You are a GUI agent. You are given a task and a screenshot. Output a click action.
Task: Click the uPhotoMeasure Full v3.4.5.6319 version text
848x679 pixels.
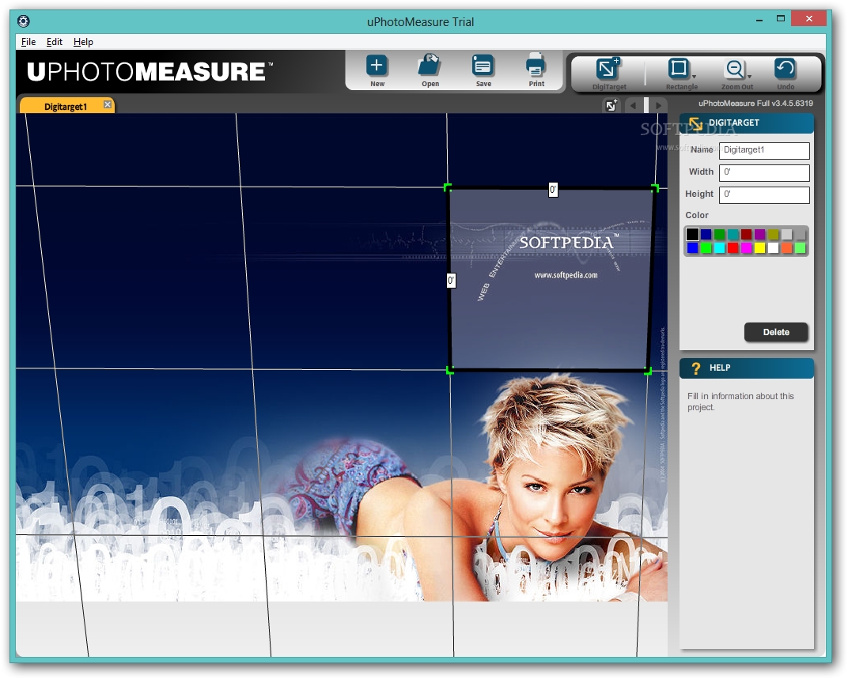coord(755,104)
